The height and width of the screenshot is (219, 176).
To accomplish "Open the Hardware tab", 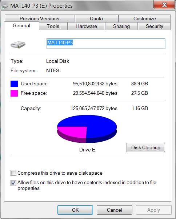I will (x=86, y=26).
